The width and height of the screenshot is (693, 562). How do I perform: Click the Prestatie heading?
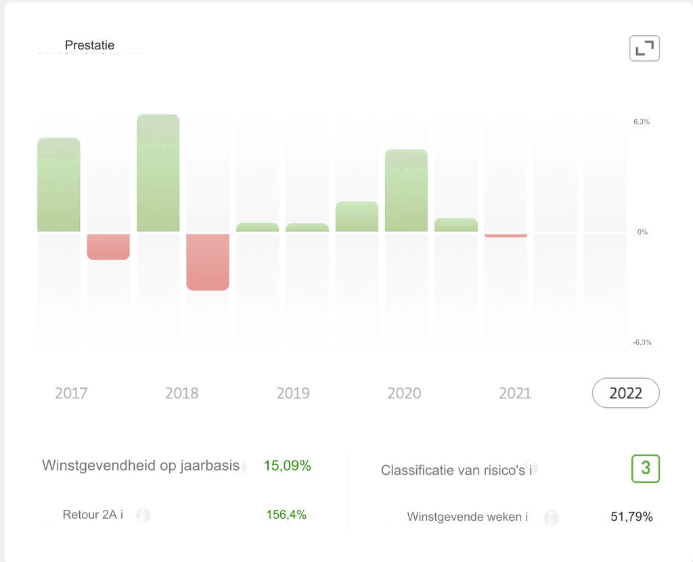(x=90, y=45)
